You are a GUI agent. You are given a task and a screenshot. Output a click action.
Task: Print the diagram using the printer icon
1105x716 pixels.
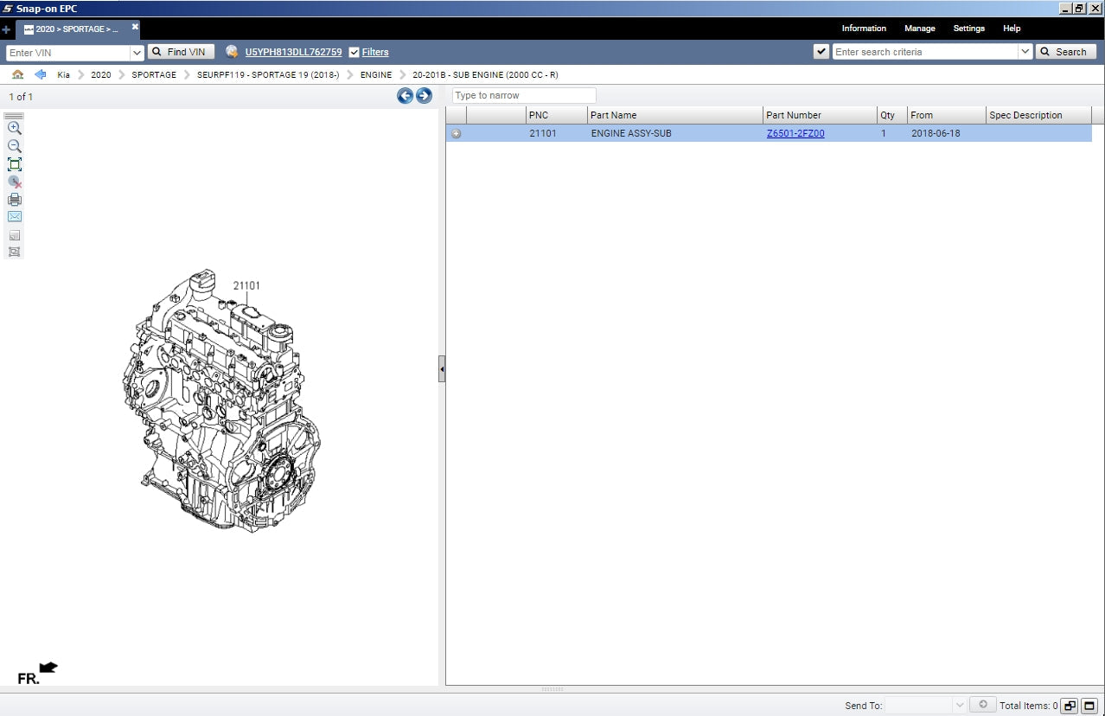coord(15,200)
